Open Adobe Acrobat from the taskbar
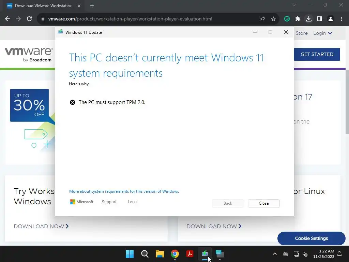The width and height of the screenshot is (349, 262). click(189, 254)
